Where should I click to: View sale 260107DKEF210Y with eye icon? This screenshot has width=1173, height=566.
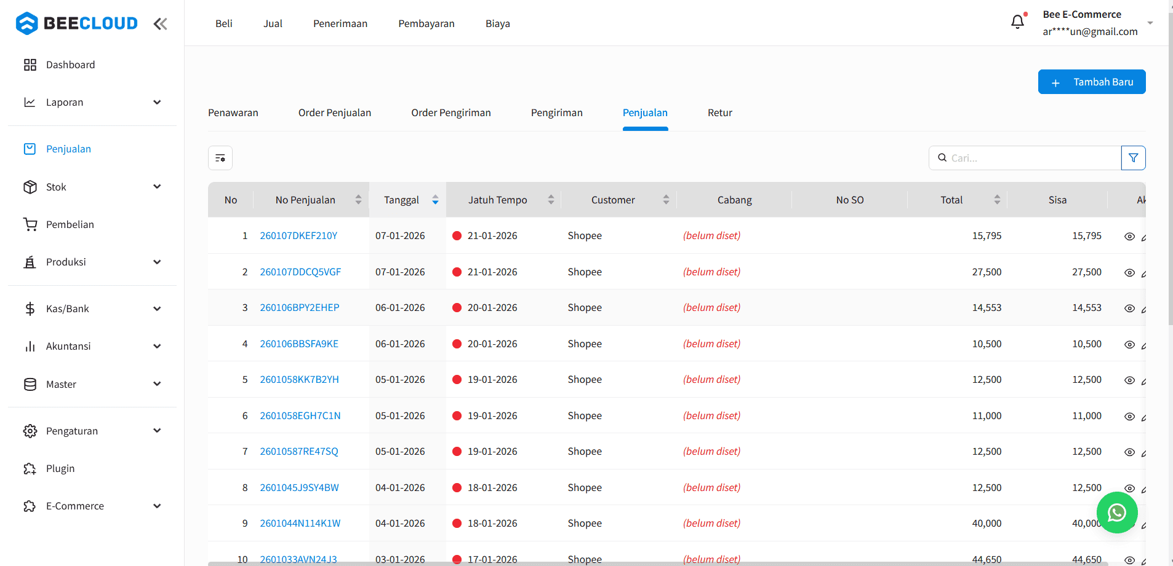coord(1129,237)
